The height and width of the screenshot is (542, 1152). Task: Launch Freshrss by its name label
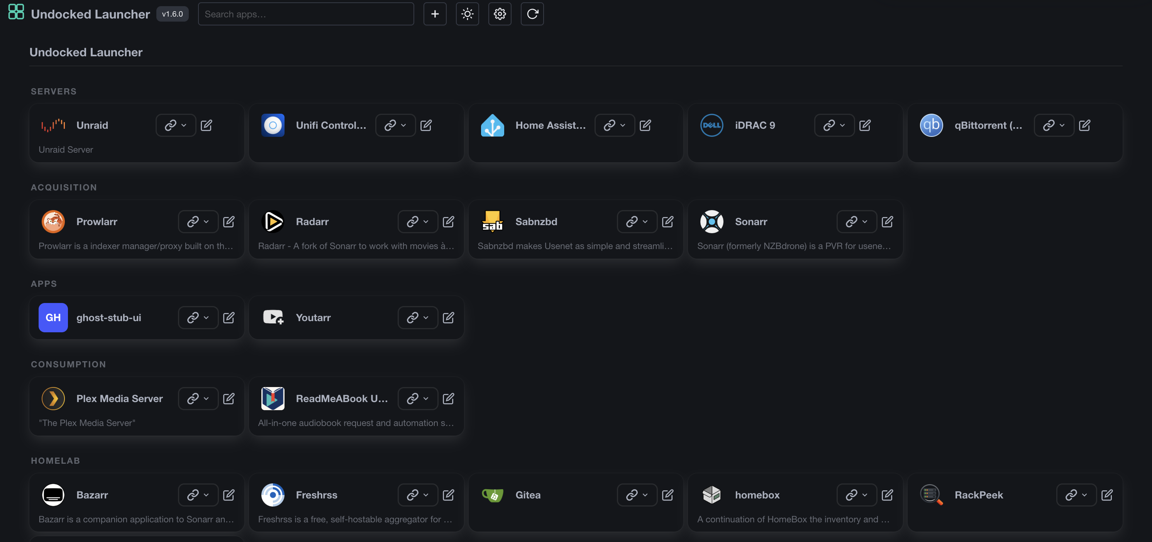click(x=316, y=495)
